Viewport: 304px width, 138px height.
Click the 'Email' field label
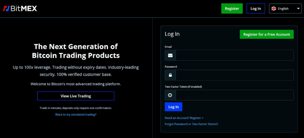coord(168,47)
